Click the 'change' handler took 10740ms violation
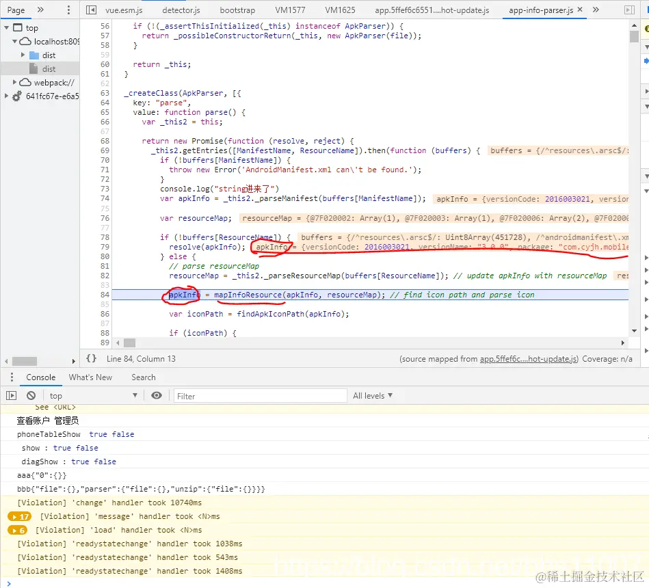The width and height of the screenshot is (649, 588). point(109,503)
